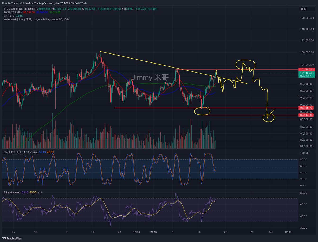The image size is (318, 242).
Task: Click the Feb label on the time axis
Action: 271,232
